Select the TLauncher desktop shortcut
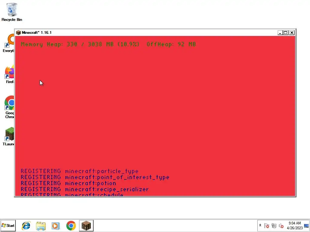Viewport: 310px width, 232px height. [x=9, y=136]
